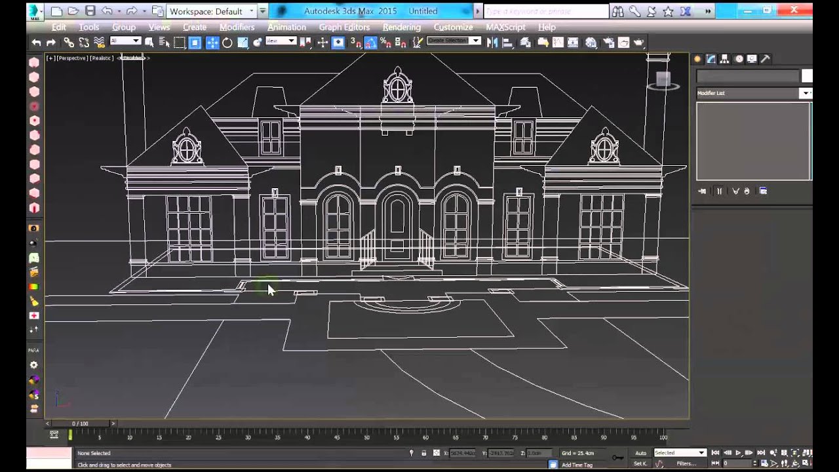Screen dimensions: 839x472
Task: Switch to the Hierarchy command panel tab
Action: [x=725, y=59]
